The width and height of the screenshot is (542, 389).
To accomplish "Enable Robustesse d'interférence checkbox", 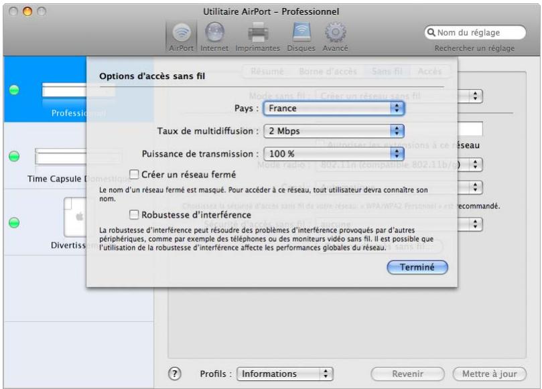I will coord(134,214).
